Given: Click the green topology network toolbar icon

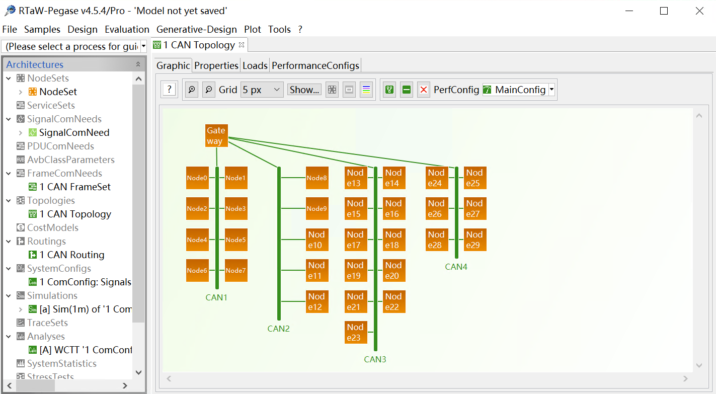Looking at the screenshot, I should pyautogui.click(x=389, y=90).
